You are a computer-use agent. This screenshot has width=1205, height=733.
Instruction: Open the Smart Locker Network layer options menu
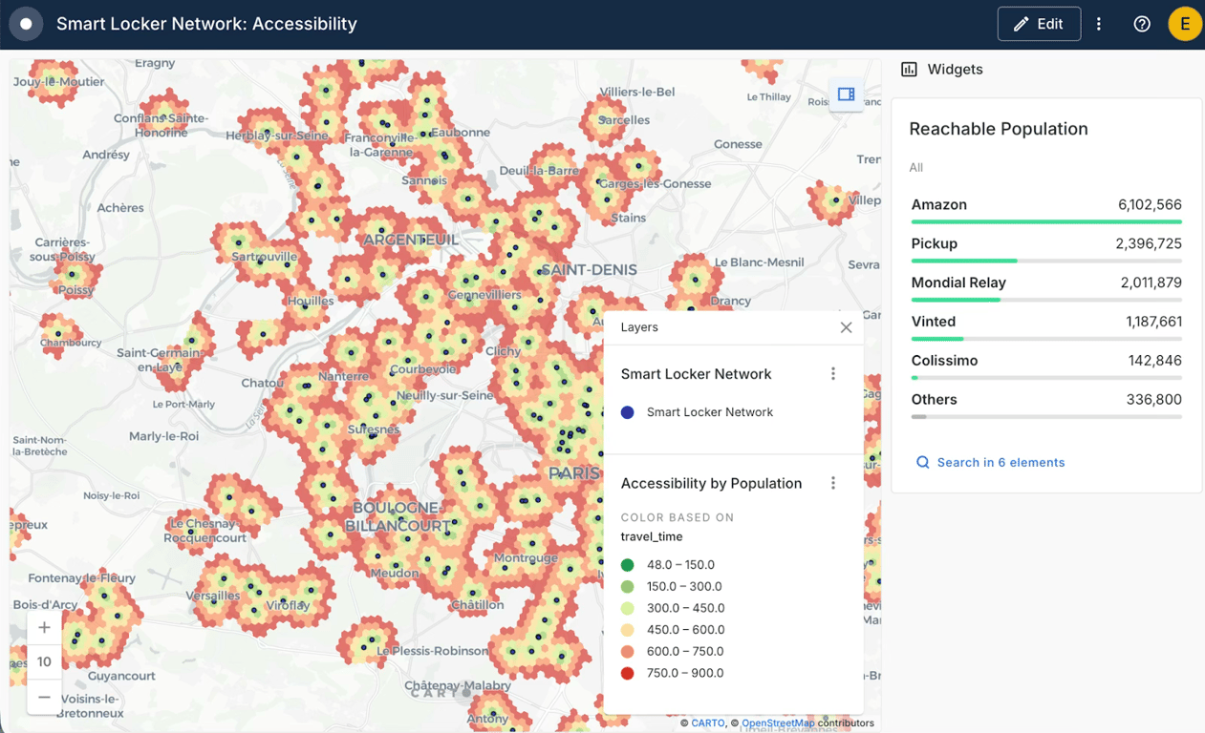click(x=833, y=373)
